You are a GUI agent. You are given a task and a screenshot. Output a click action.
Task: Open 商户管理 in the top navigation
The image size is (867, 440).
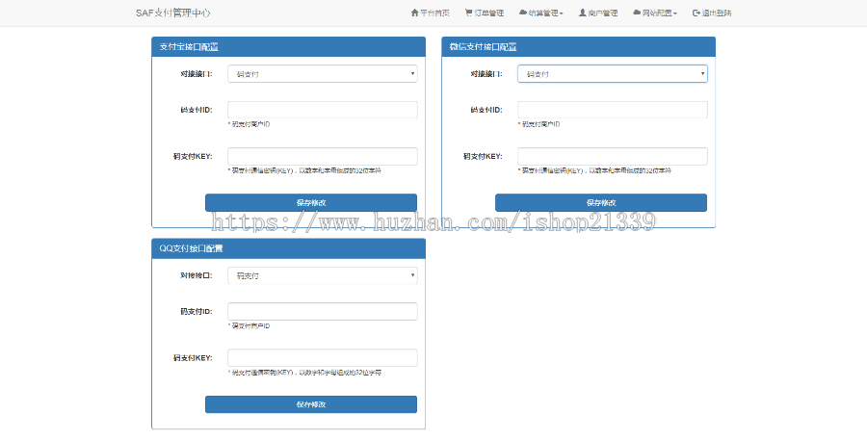tap(598, 13)
